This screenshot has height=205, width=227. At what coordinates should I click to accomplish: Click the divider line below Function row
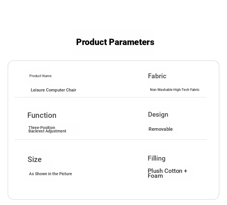click(110, 139)
